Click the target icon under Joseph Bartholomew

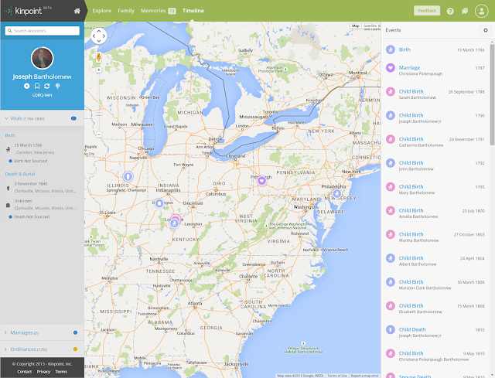(x=27, y=86)
